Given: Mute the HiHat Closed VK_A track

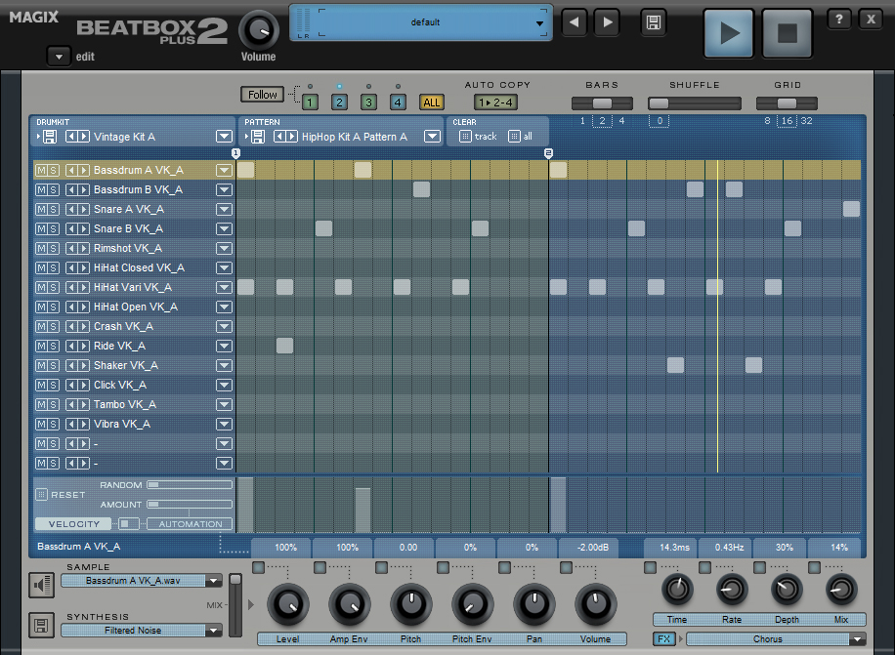Looking at the screenshot, I should click(41, 267).
